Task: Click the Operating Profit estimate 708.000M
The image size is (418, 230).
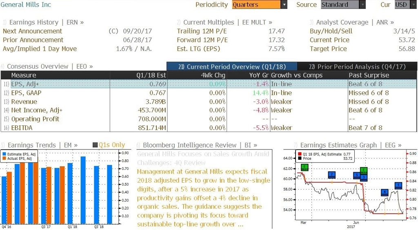Action: tap(152, 119)
